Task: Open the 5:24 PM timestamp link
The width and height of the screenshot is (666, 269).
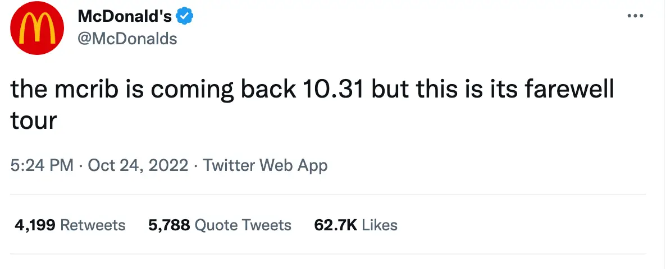Action: click(42, 165)
